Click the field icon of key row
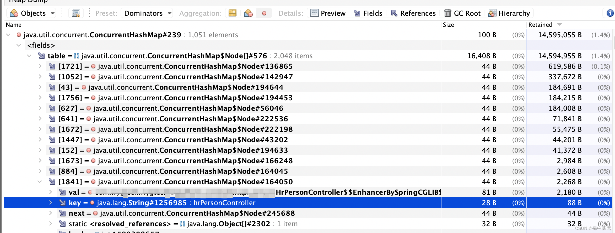The height and width of the screenshot is (233, 615). (x=62, y=203)
